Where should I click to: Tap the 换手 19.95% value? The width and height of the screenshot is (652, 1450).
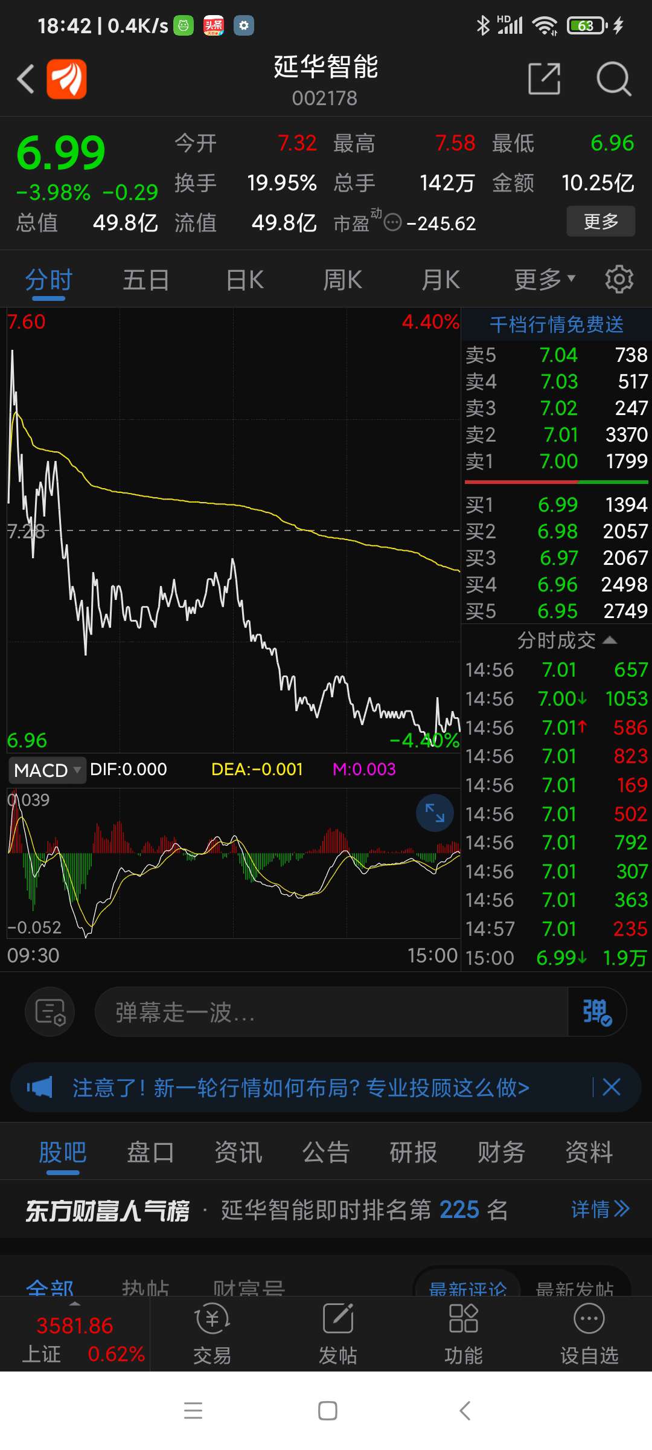pyautogui.click(x=282, y=183)
